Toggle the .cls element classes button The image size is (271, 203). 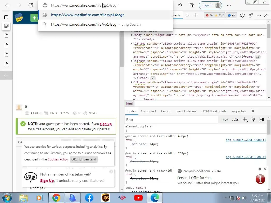point(235,120)
